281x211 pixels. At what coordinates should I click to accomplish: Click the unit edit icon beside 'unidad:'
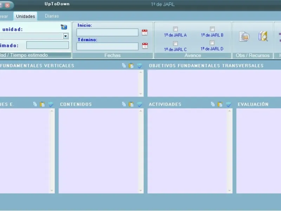pyautogui.click(x=64, y=27)
